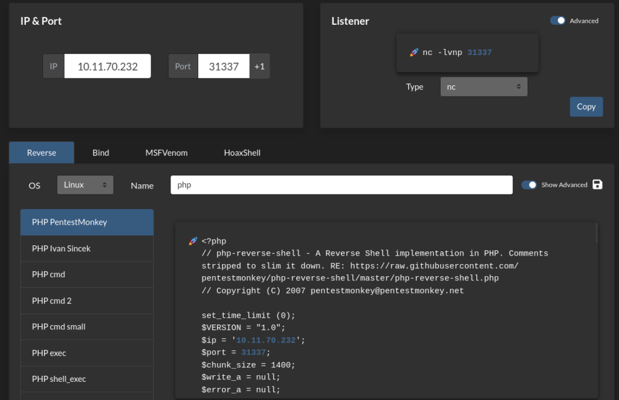
Task: Select PHP cmd payload
Action: (x=87, y=274)
